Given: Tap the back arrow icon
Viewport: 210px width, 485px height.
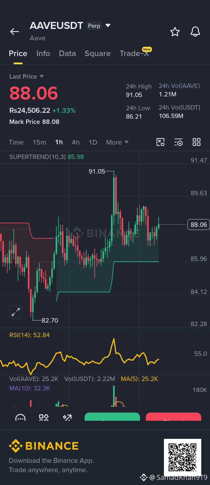Looking at the screenshot, I should click(14, 32).
